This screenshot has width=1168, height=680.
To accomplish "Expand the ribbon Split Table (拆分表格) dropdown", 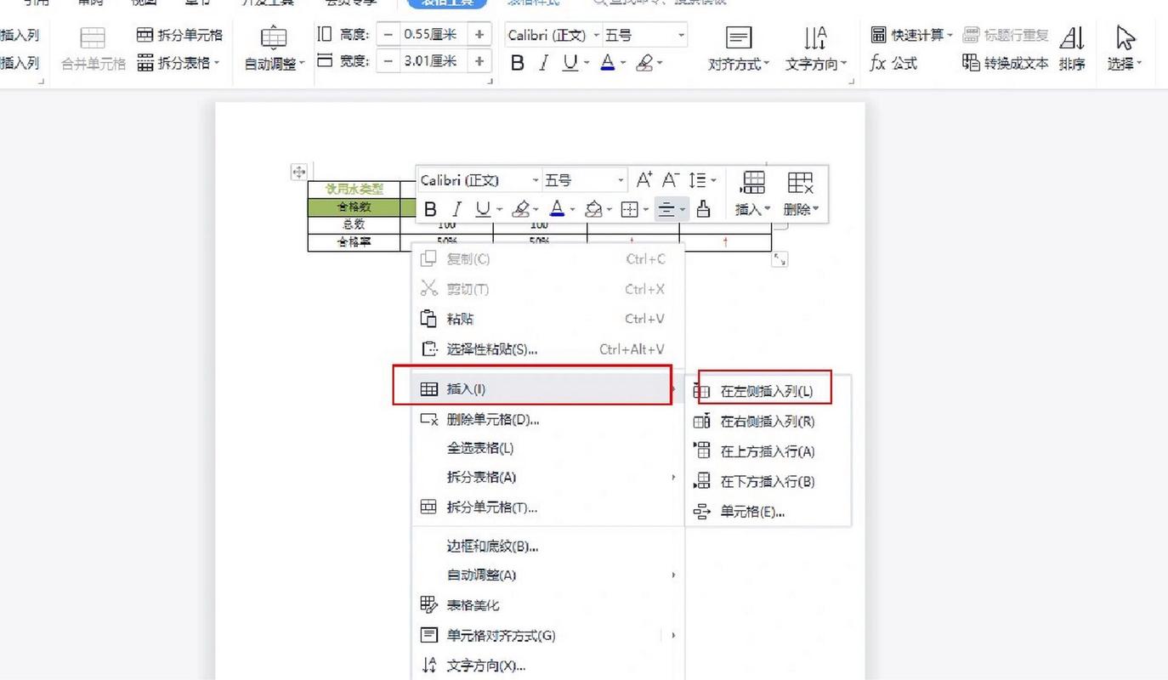I will [x=217, y=63].
